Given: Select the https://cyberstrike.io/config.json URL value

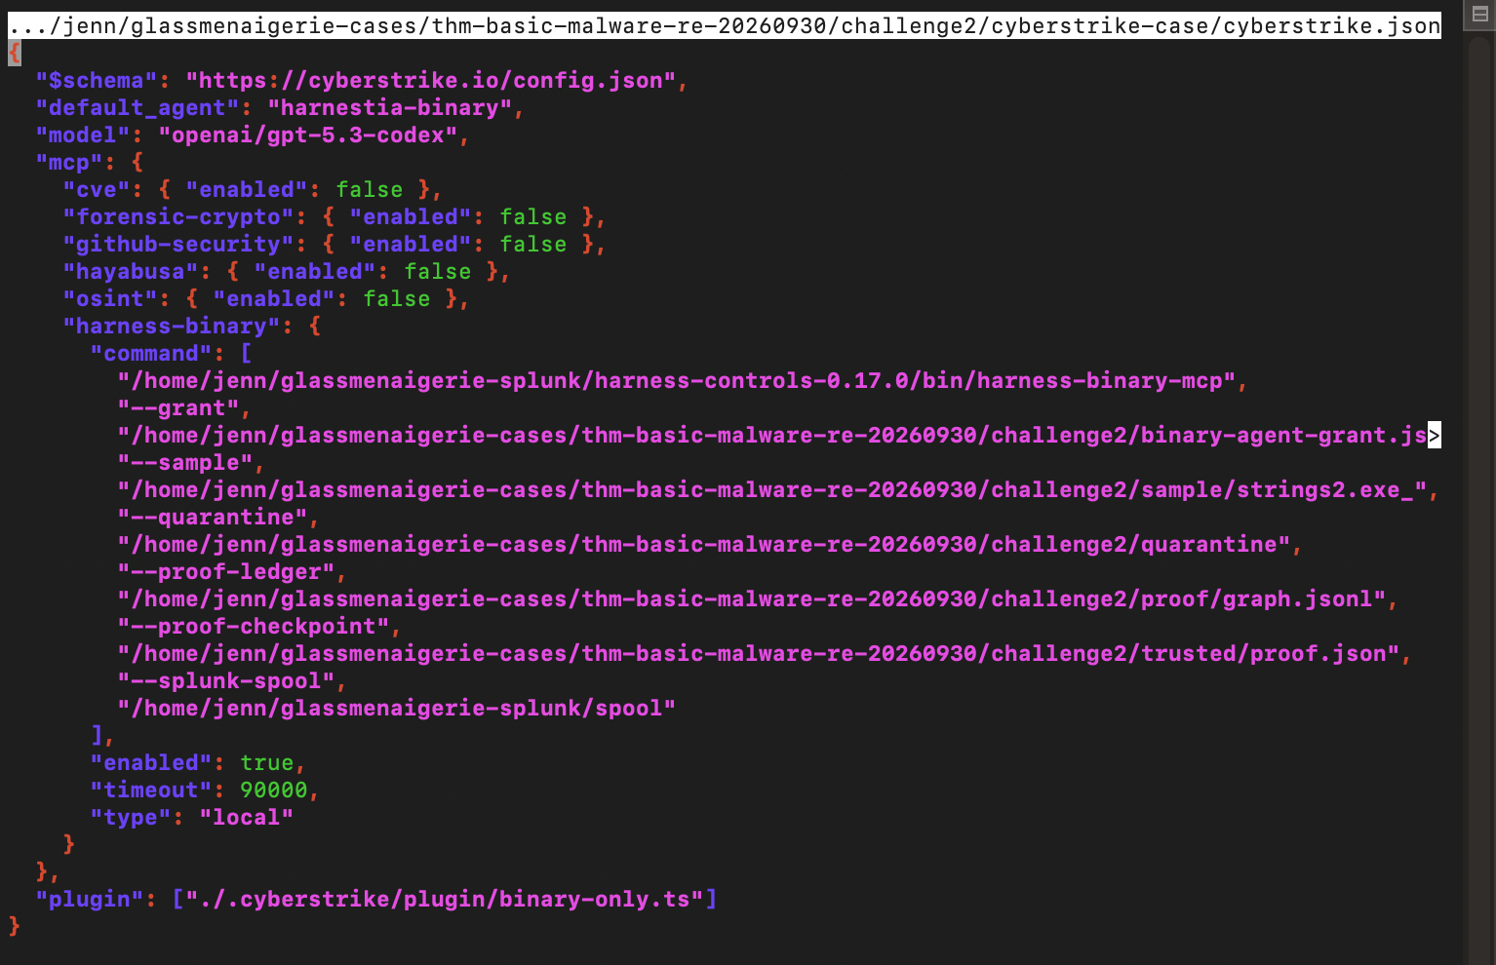Looking at the screenshot, I should point(431,80).
